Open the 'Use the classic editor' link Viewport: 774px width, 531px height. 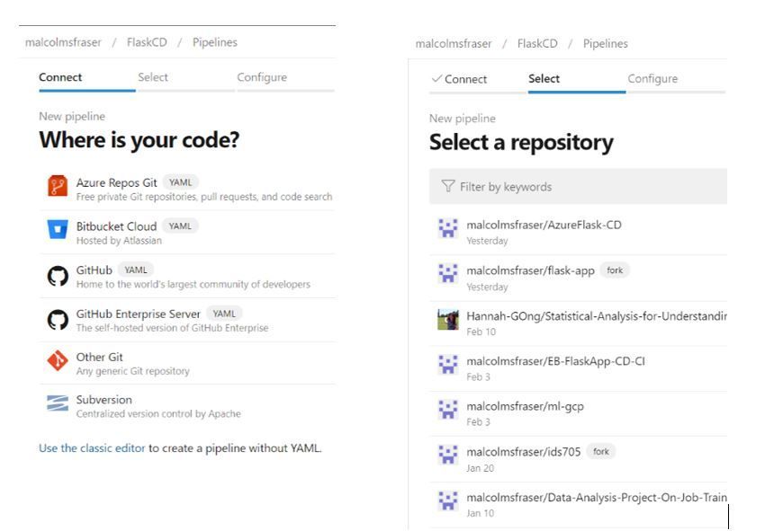click(93, 448)
